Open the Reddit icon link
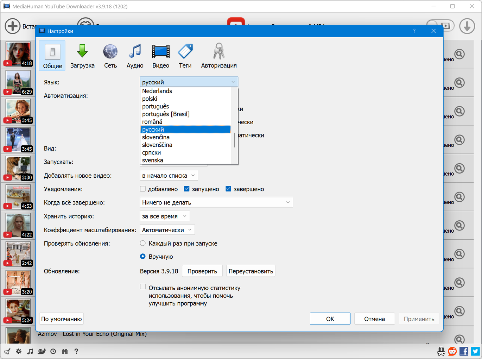 click(452, 351)
